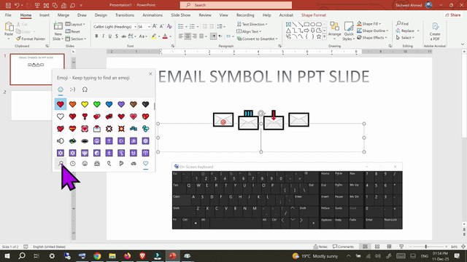Click the Paste button in the Clipboard group

point(9,31)
